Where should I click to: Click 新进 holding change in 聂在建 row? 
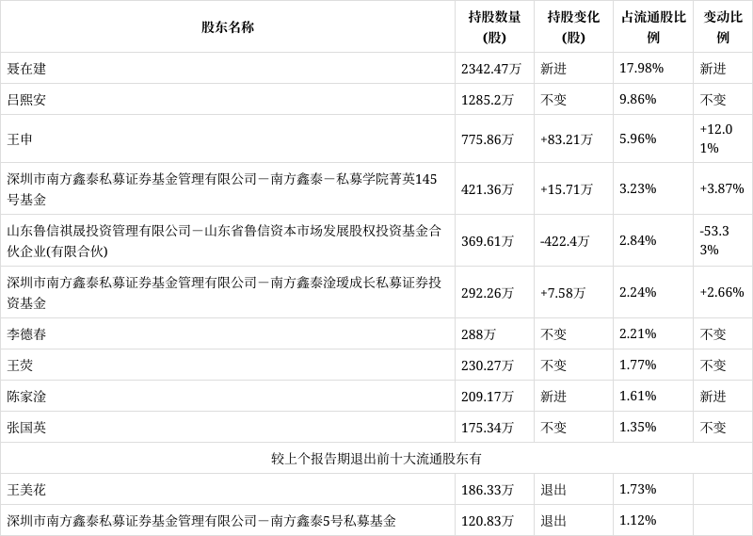pos(553,69)
